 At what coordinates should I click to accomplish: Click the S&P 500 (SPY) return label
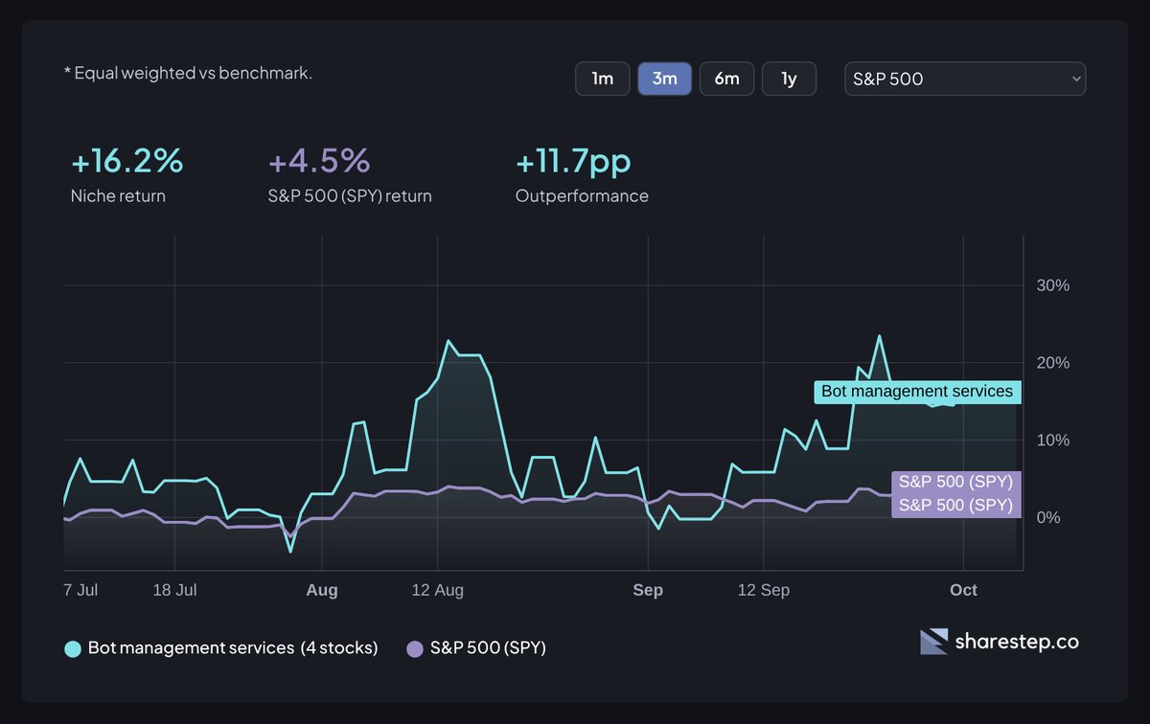(x=351, y=196)
